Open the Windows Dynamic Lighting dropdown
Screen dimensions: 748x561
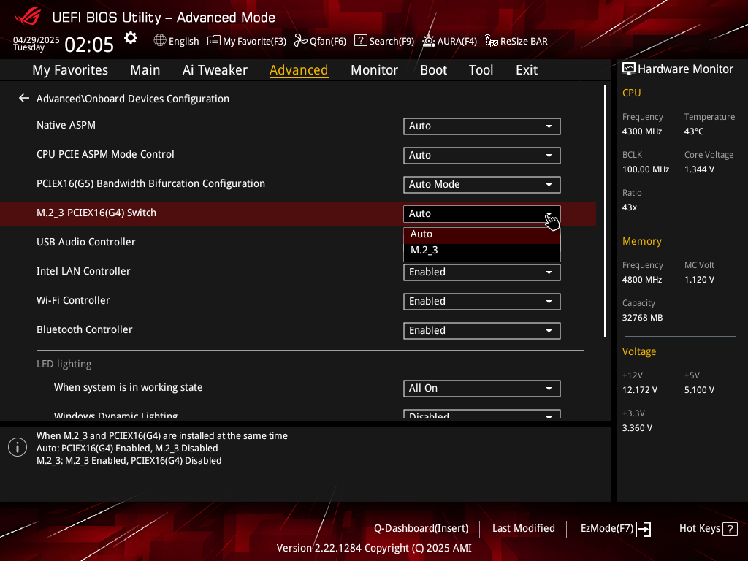[x=482, y=415]
